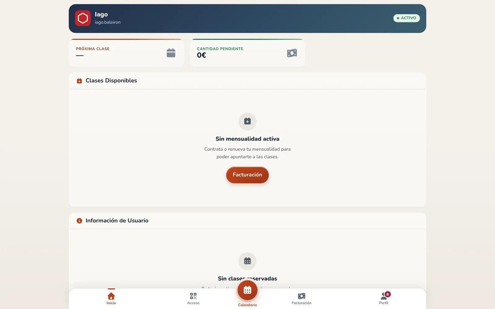Open the Acceso QR tab

[x=193, y=298]
